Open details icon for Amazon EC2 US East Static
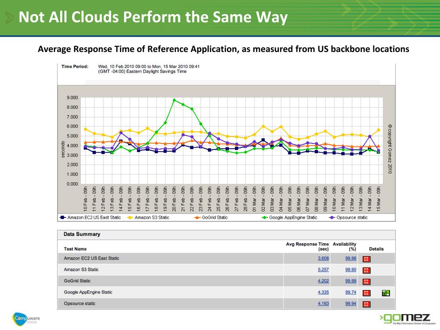This screenshot has height=330, width=440. coord(366,259)
